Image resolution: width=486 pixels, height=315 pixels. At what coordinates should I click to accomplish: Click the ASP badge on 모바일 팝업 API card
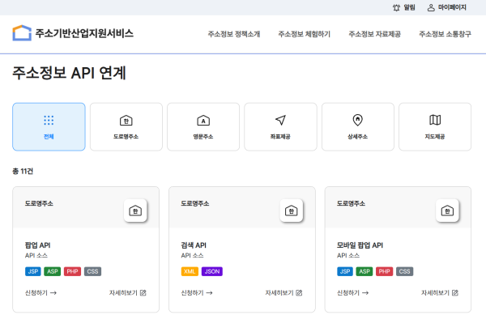364,271
